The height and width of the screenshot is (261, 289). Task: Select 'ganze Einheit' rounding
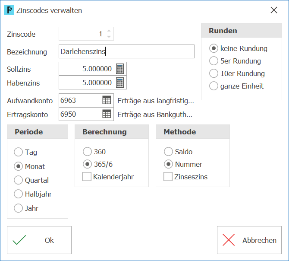[x=236, y=86]
